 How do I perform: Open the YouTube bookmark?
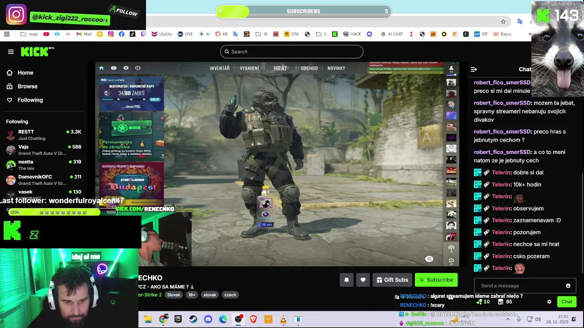click(46, 34)
